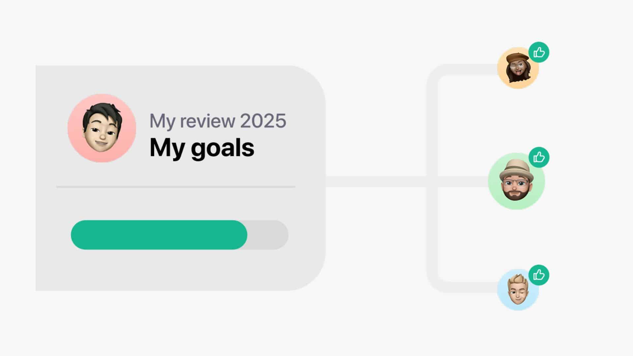Open the bearded man's green avatar
The image size is (633, 356).
tap(516, 181)
